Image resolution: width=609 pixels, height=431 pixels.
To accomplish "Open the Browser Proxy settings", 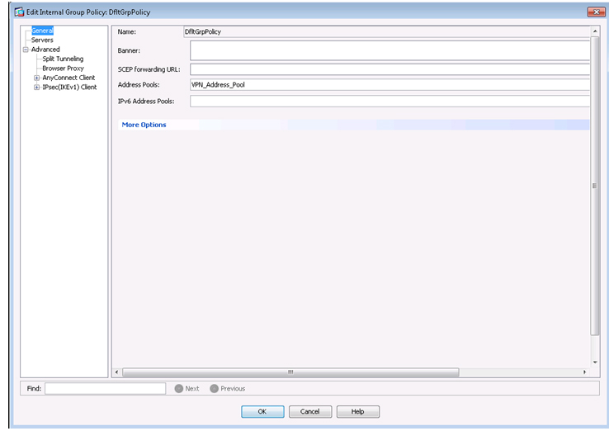I will (x=63, y=69).
